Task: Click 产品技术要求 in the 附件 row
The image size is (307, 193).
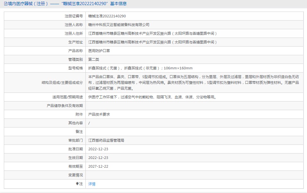Action: tap(99, 114)
